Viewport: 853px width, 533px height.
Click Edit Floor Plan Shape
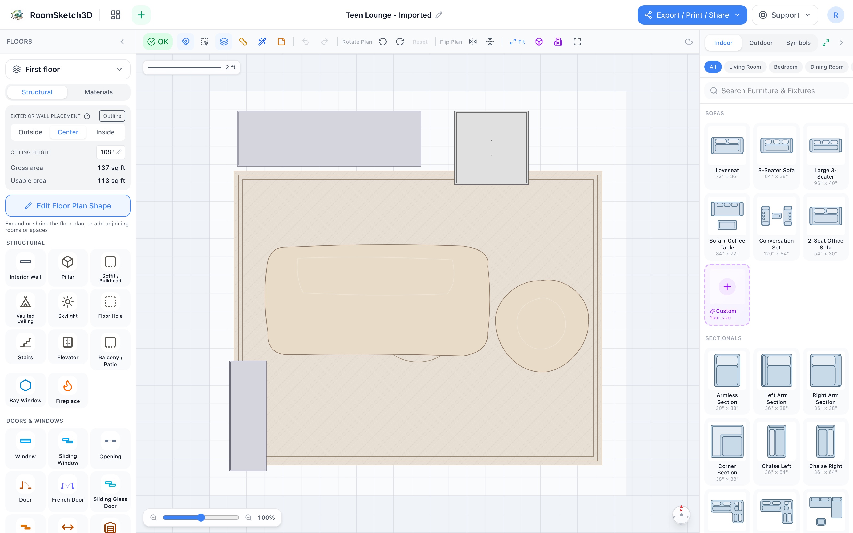(x=68, y=206)
